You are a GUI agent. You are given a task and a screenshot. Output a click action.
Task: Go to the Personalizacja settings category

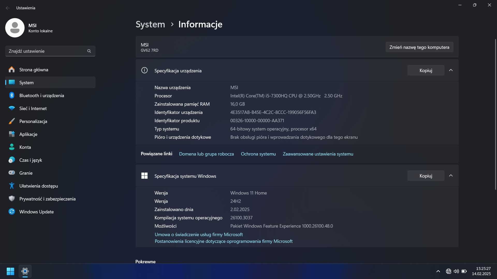pyautogui.click(x=50, y=121)
